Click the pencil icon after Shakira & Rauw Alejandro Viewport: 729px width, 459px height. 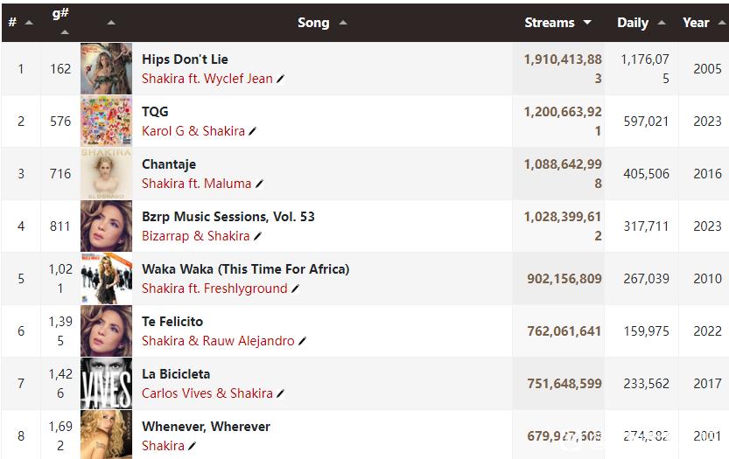(x=302, y=342)
